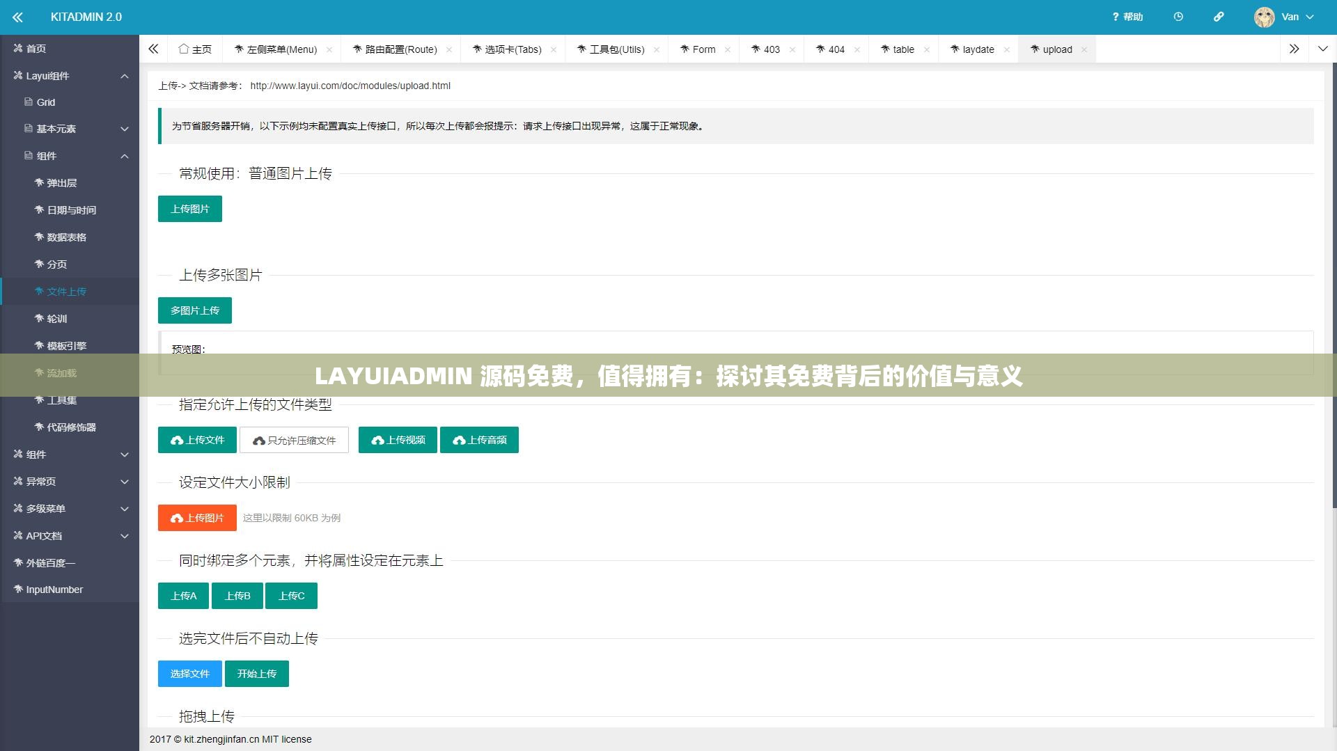1337x751 pixels.
Task: Click the page vertical scrollbar
Action: coord(1334,285)
